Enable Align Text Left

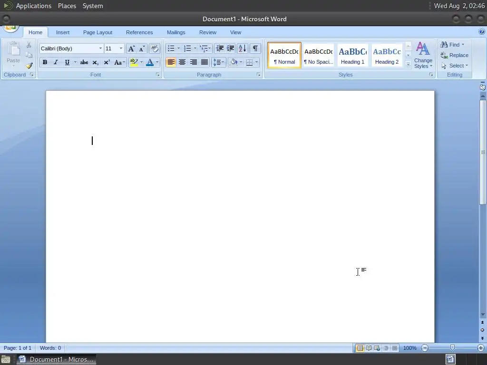[x=171, y=62]
